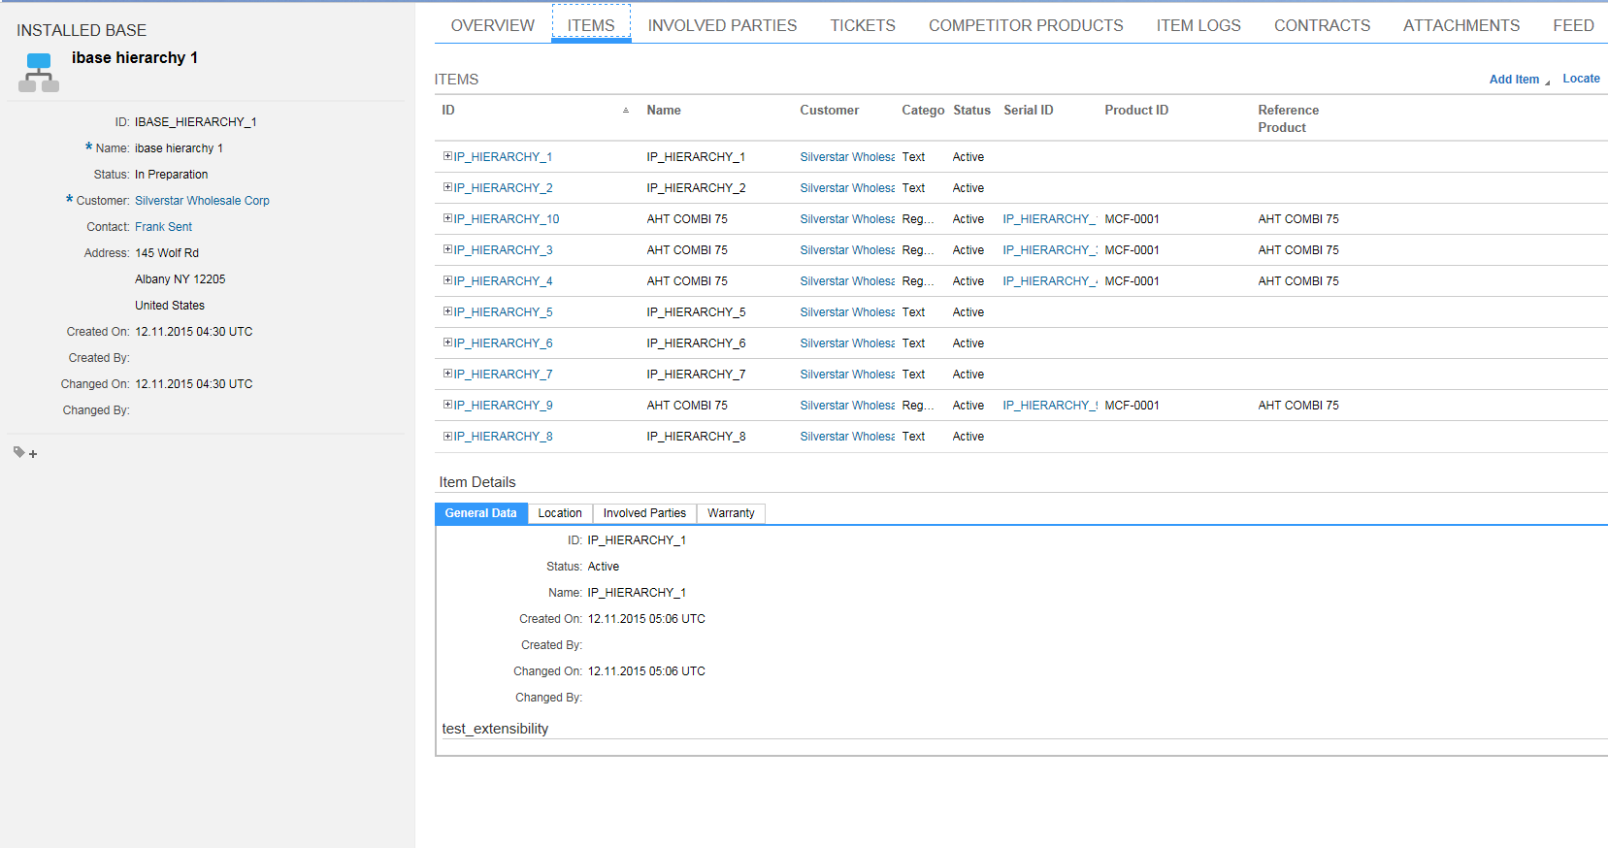Open contact Frank Sent link
The width and height of the screenshot is (1608, 848).
[x=163, y=227]
